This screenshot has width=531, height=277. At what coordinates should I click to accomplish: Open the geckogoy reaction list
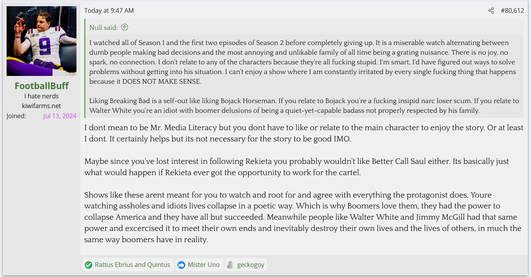250,265
